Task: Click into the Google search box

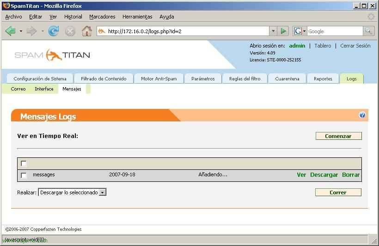Action: (335, 31)
